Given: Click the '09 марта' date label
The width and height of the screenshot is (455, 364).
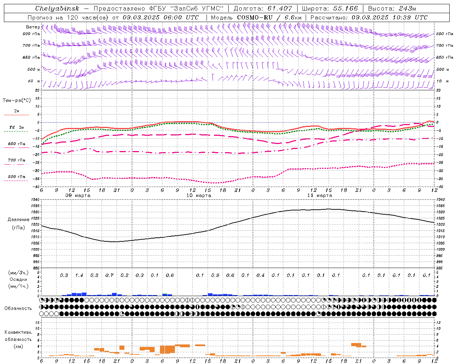Looking at the screenshot, I should (78, 196).
